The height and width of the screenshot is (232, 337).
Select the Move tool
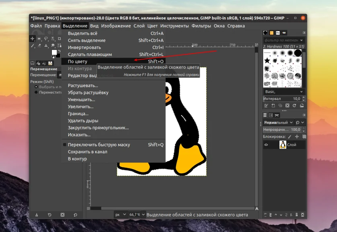(x=33, y=39)
